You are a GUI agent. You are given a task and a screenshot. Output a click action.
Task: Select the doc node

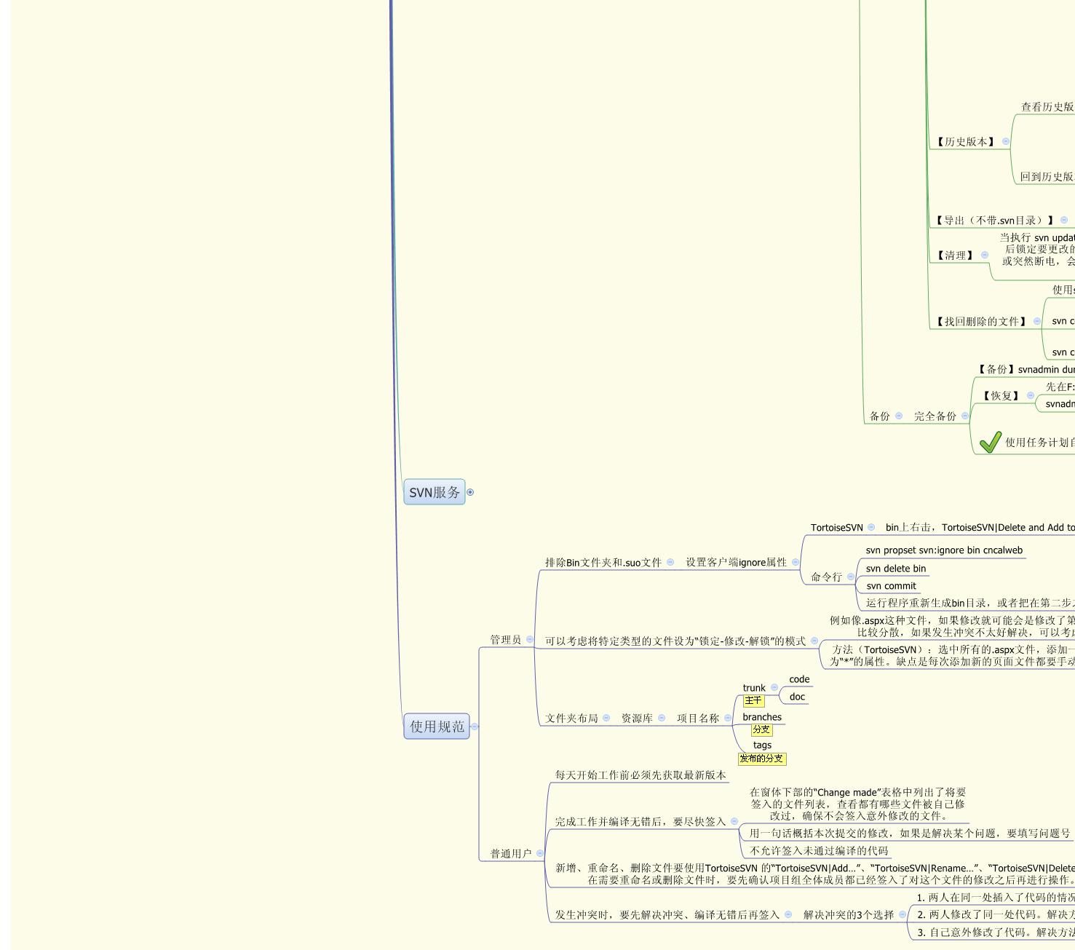pos(797,697)
